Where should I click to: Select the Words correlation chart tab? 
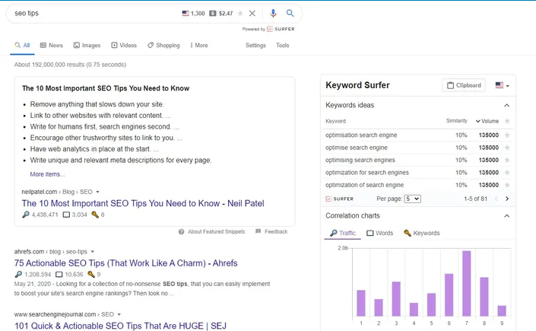pyautogui.click(x=380, y=233)
